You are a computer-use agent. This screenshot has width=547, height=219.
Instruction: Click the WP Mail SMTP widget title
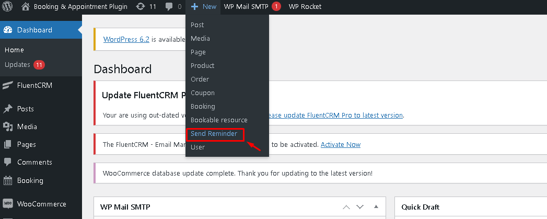125,207
